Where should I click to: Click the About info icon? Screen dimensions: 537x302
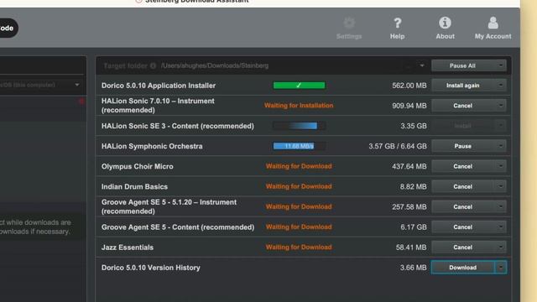pyautogui.click(x=445, y=23)
